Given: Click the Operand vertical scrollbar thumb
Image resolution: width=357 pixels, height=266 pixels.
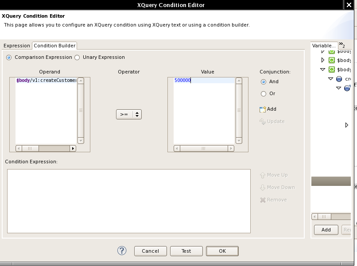Looking at the screenshot, I should coord(81,110).
